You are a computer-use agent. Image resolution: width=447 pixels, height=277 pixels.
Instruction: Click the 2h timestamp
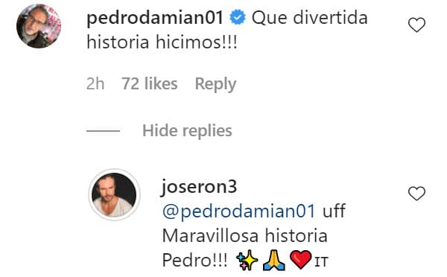95,84
